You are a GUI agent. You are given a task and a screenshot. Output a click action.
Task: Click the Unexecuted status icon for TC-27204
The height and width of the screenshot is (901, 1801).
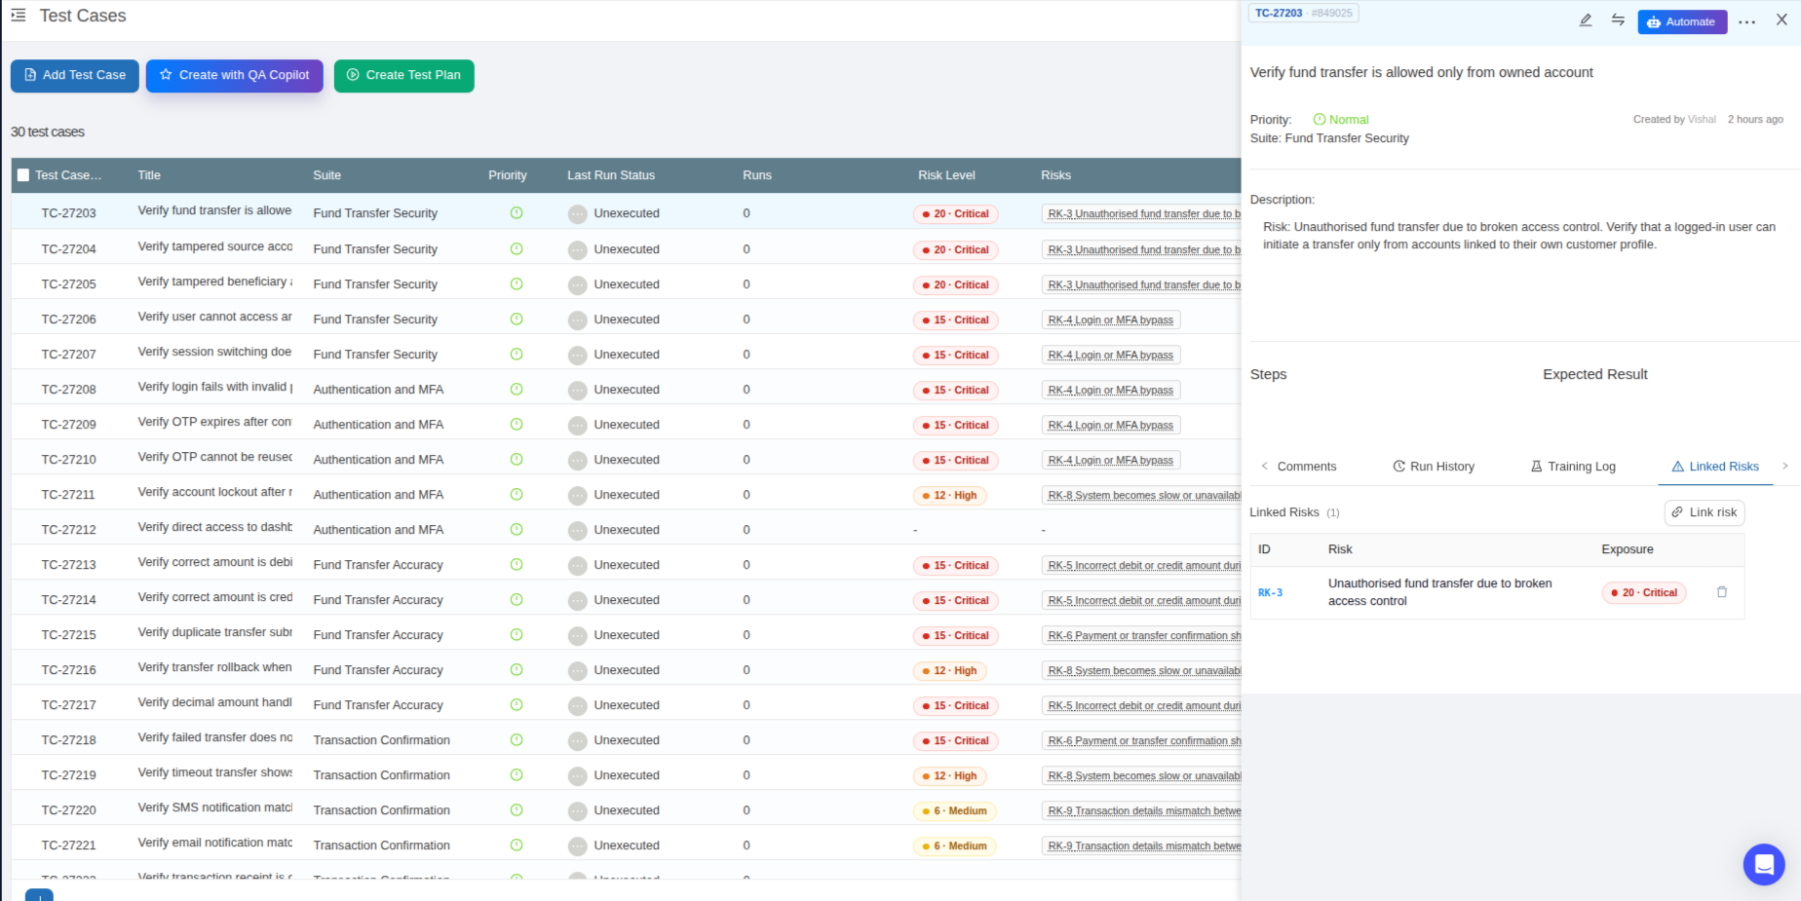(577, 249)
